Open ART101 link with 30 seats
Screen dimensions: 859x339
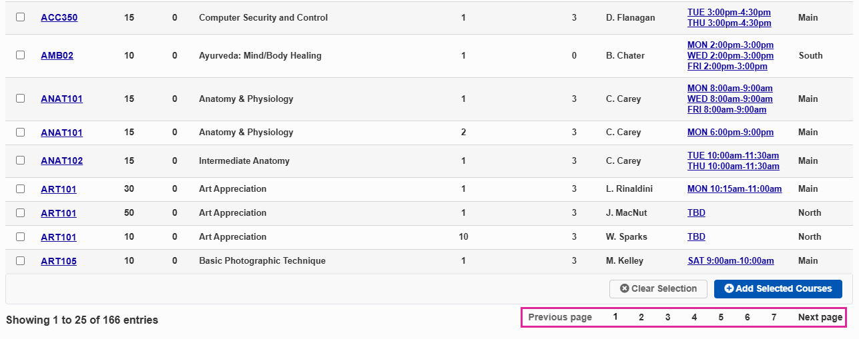point(58,189)
